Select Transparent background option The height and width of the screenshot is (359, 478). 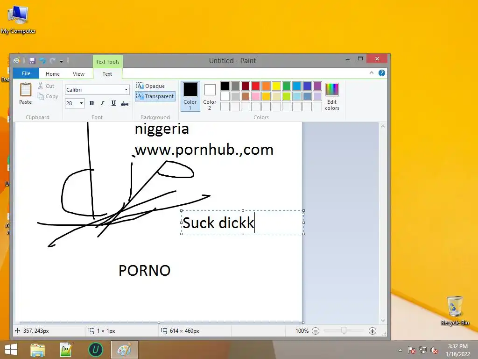coord(155,96)
